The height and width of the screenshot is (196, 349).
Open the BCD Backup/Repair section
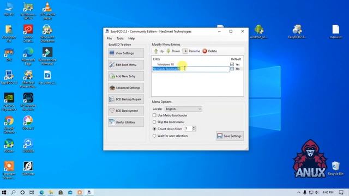point(126,99)
